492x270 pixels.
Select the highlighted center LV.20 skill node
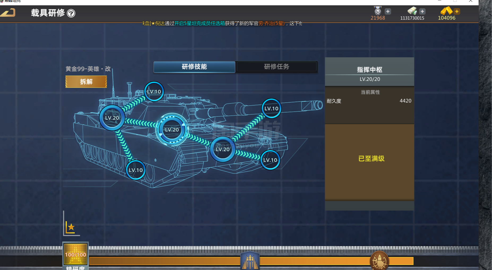click(172, 130)
